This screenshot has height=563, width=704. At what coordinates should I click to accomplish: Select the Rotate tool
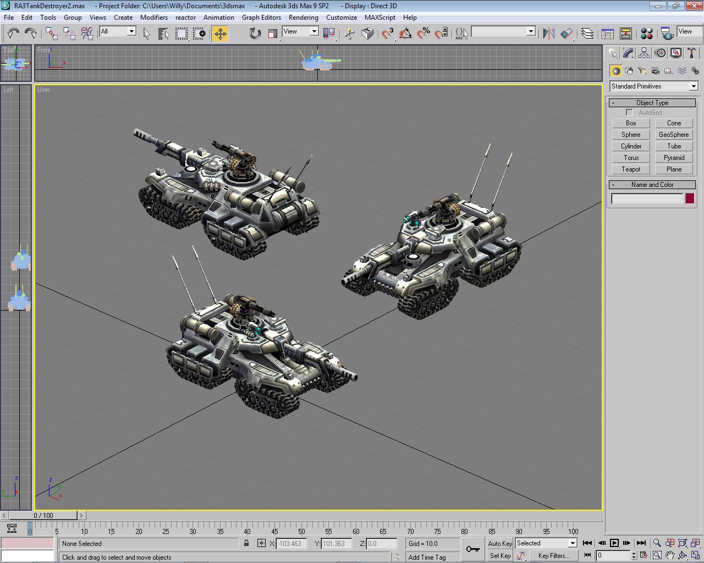click(x=255, y=34)
